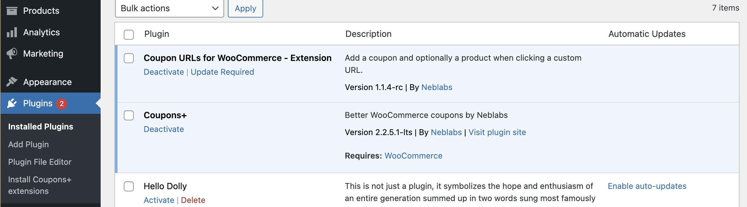Tick the select-all plugins checkbox in header
The width and height of the screenshot is (747, 207).
click(129, 34)
